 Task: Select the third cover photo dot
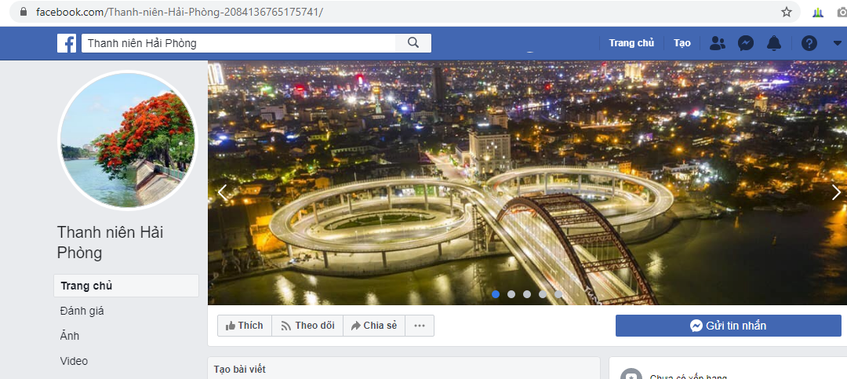pos(527,294)
